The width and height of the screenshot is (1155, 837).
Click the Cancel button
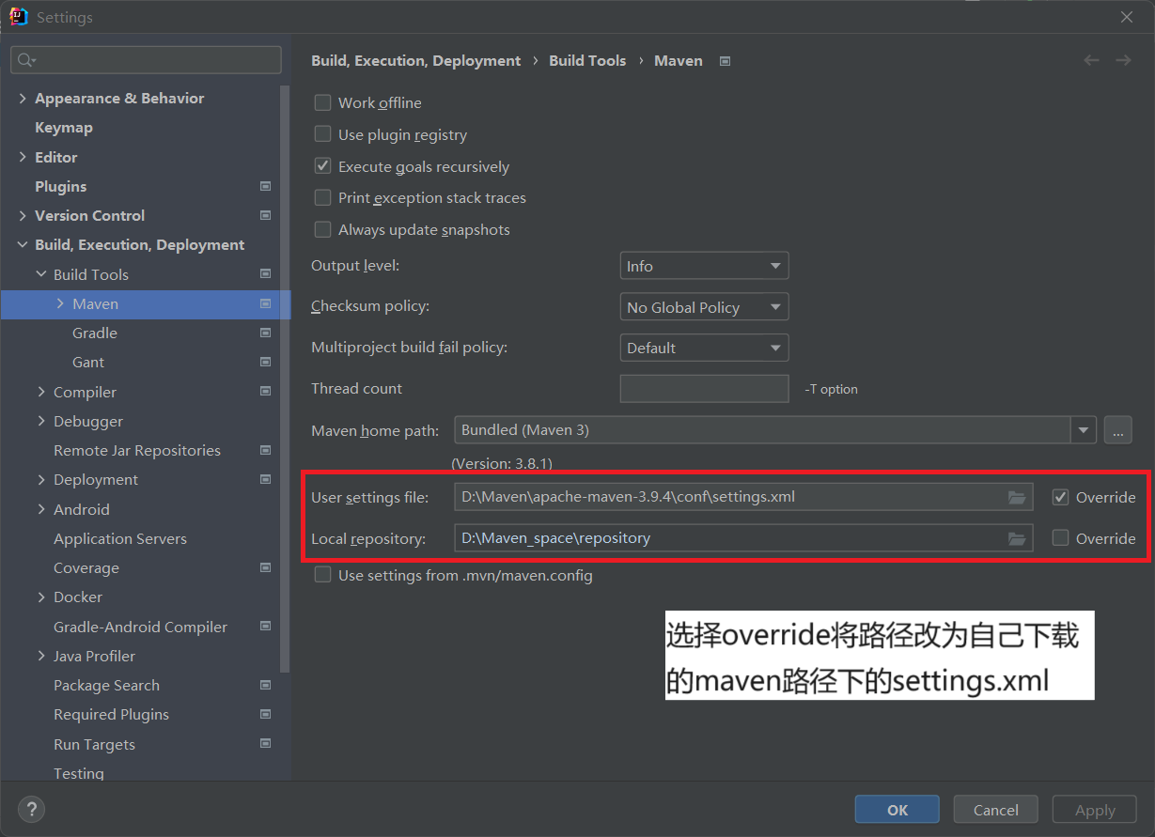[996, 810]
